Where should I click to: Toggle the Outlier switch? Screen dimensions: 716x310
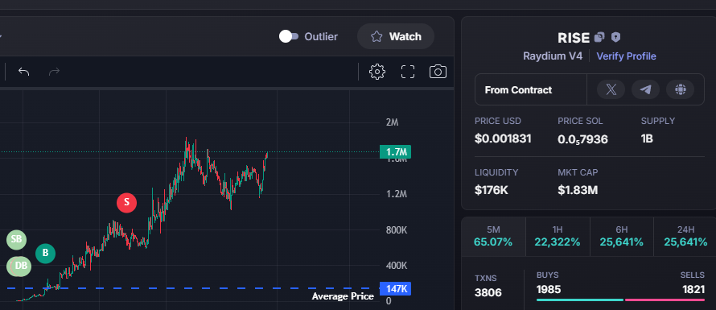pos(289,36)
